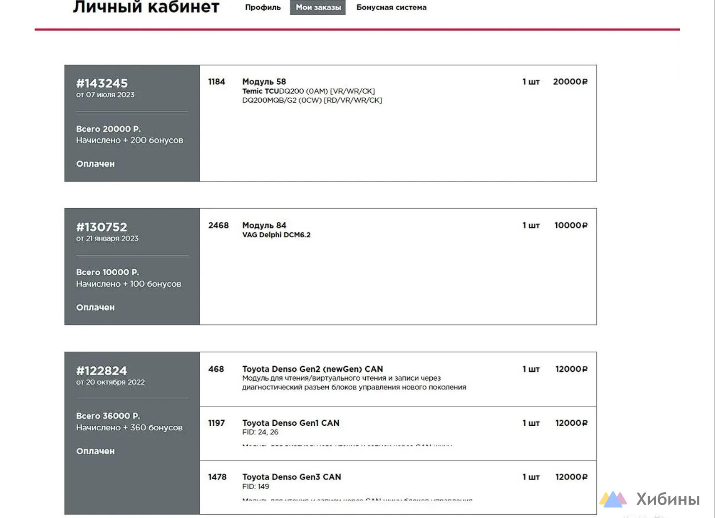Click 1 шт quantity of Модуль 84
Screen dimensions: 715x518
tap(531, 225)
